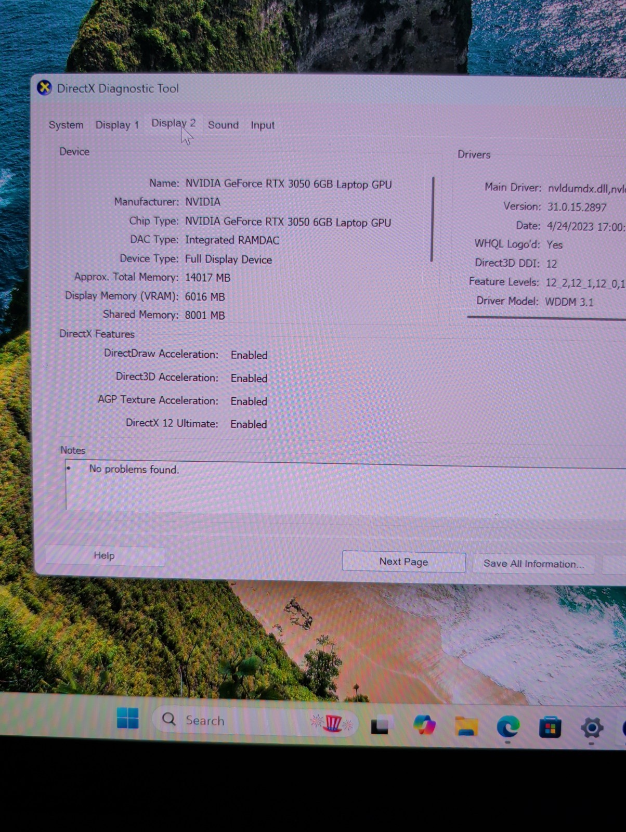Click 'Full Display Device' value
Screen dimensions: 626x832
[228, 259]
